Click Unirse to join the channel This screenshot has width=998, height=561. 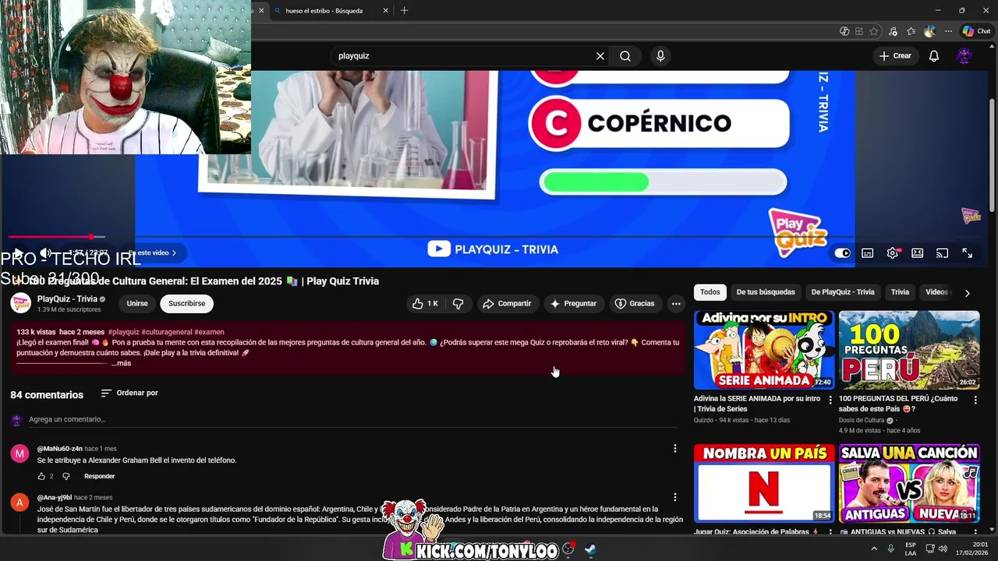137,304
